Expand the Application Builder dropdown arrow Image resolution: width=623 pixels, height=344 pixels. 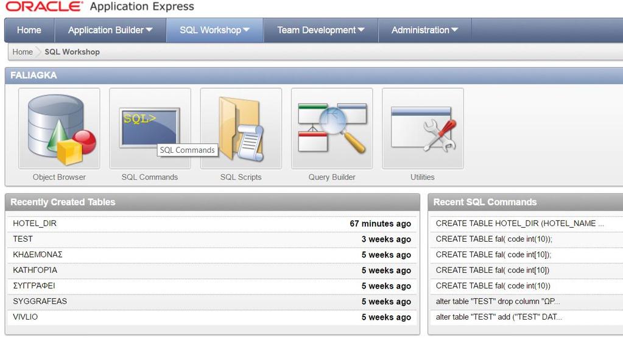149,30
